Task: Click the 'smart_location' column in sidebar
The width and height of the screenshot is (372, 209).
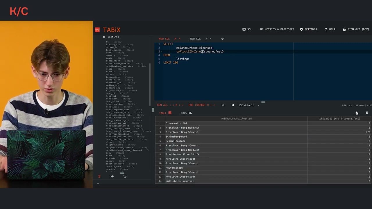Action: 115,164
